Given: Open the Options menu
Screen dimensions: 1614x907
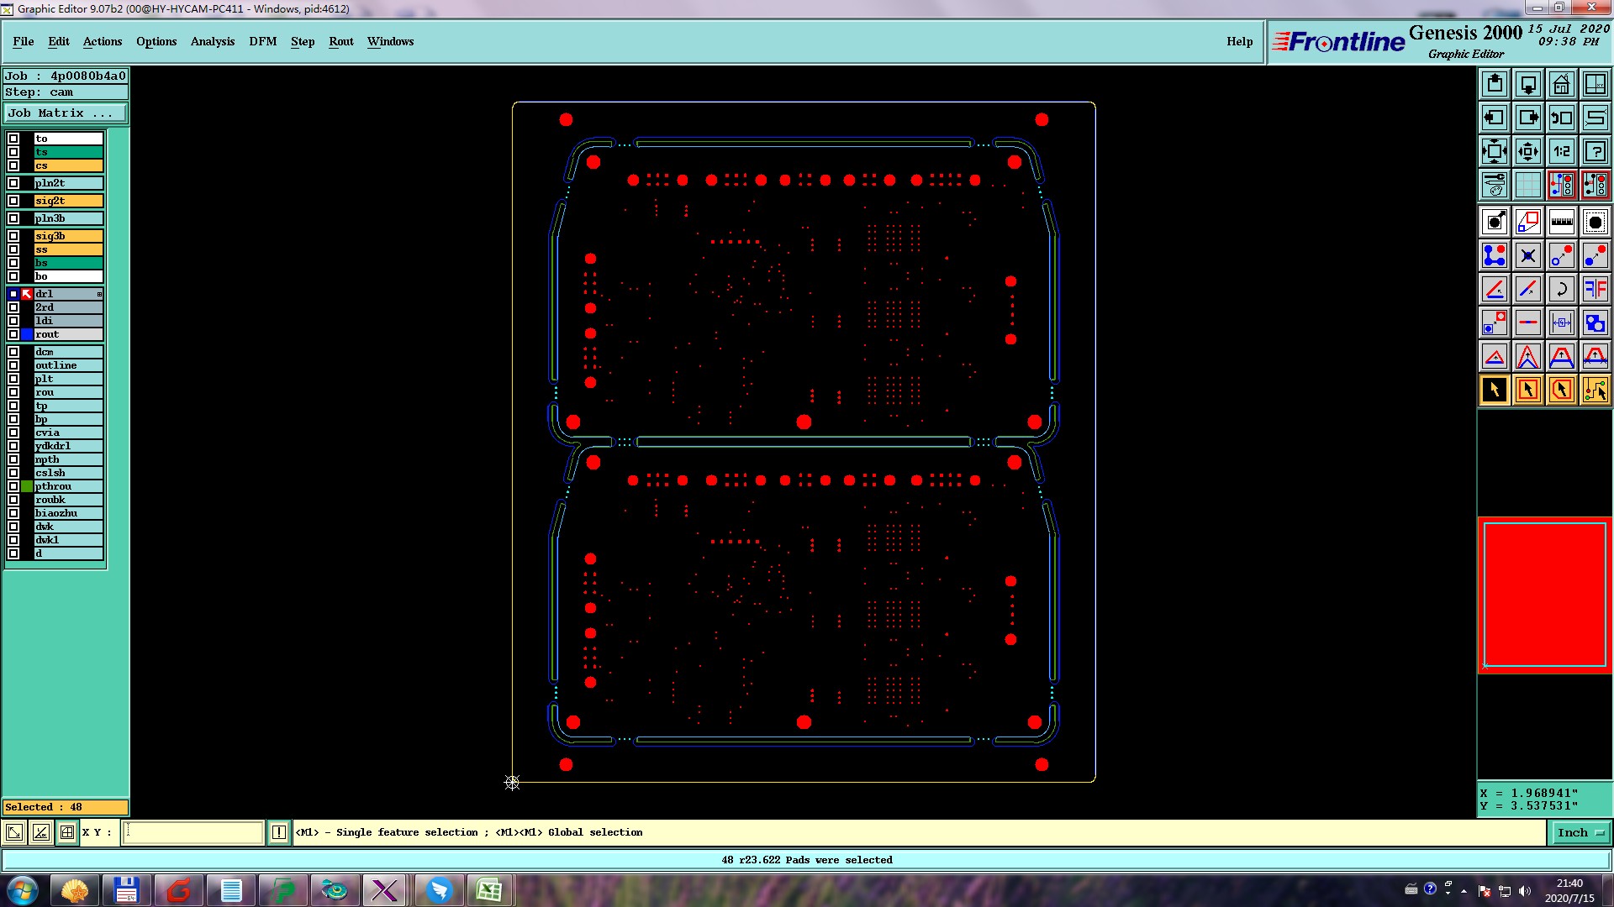Looking at the screenshot, I should click(x=156, y=41).
